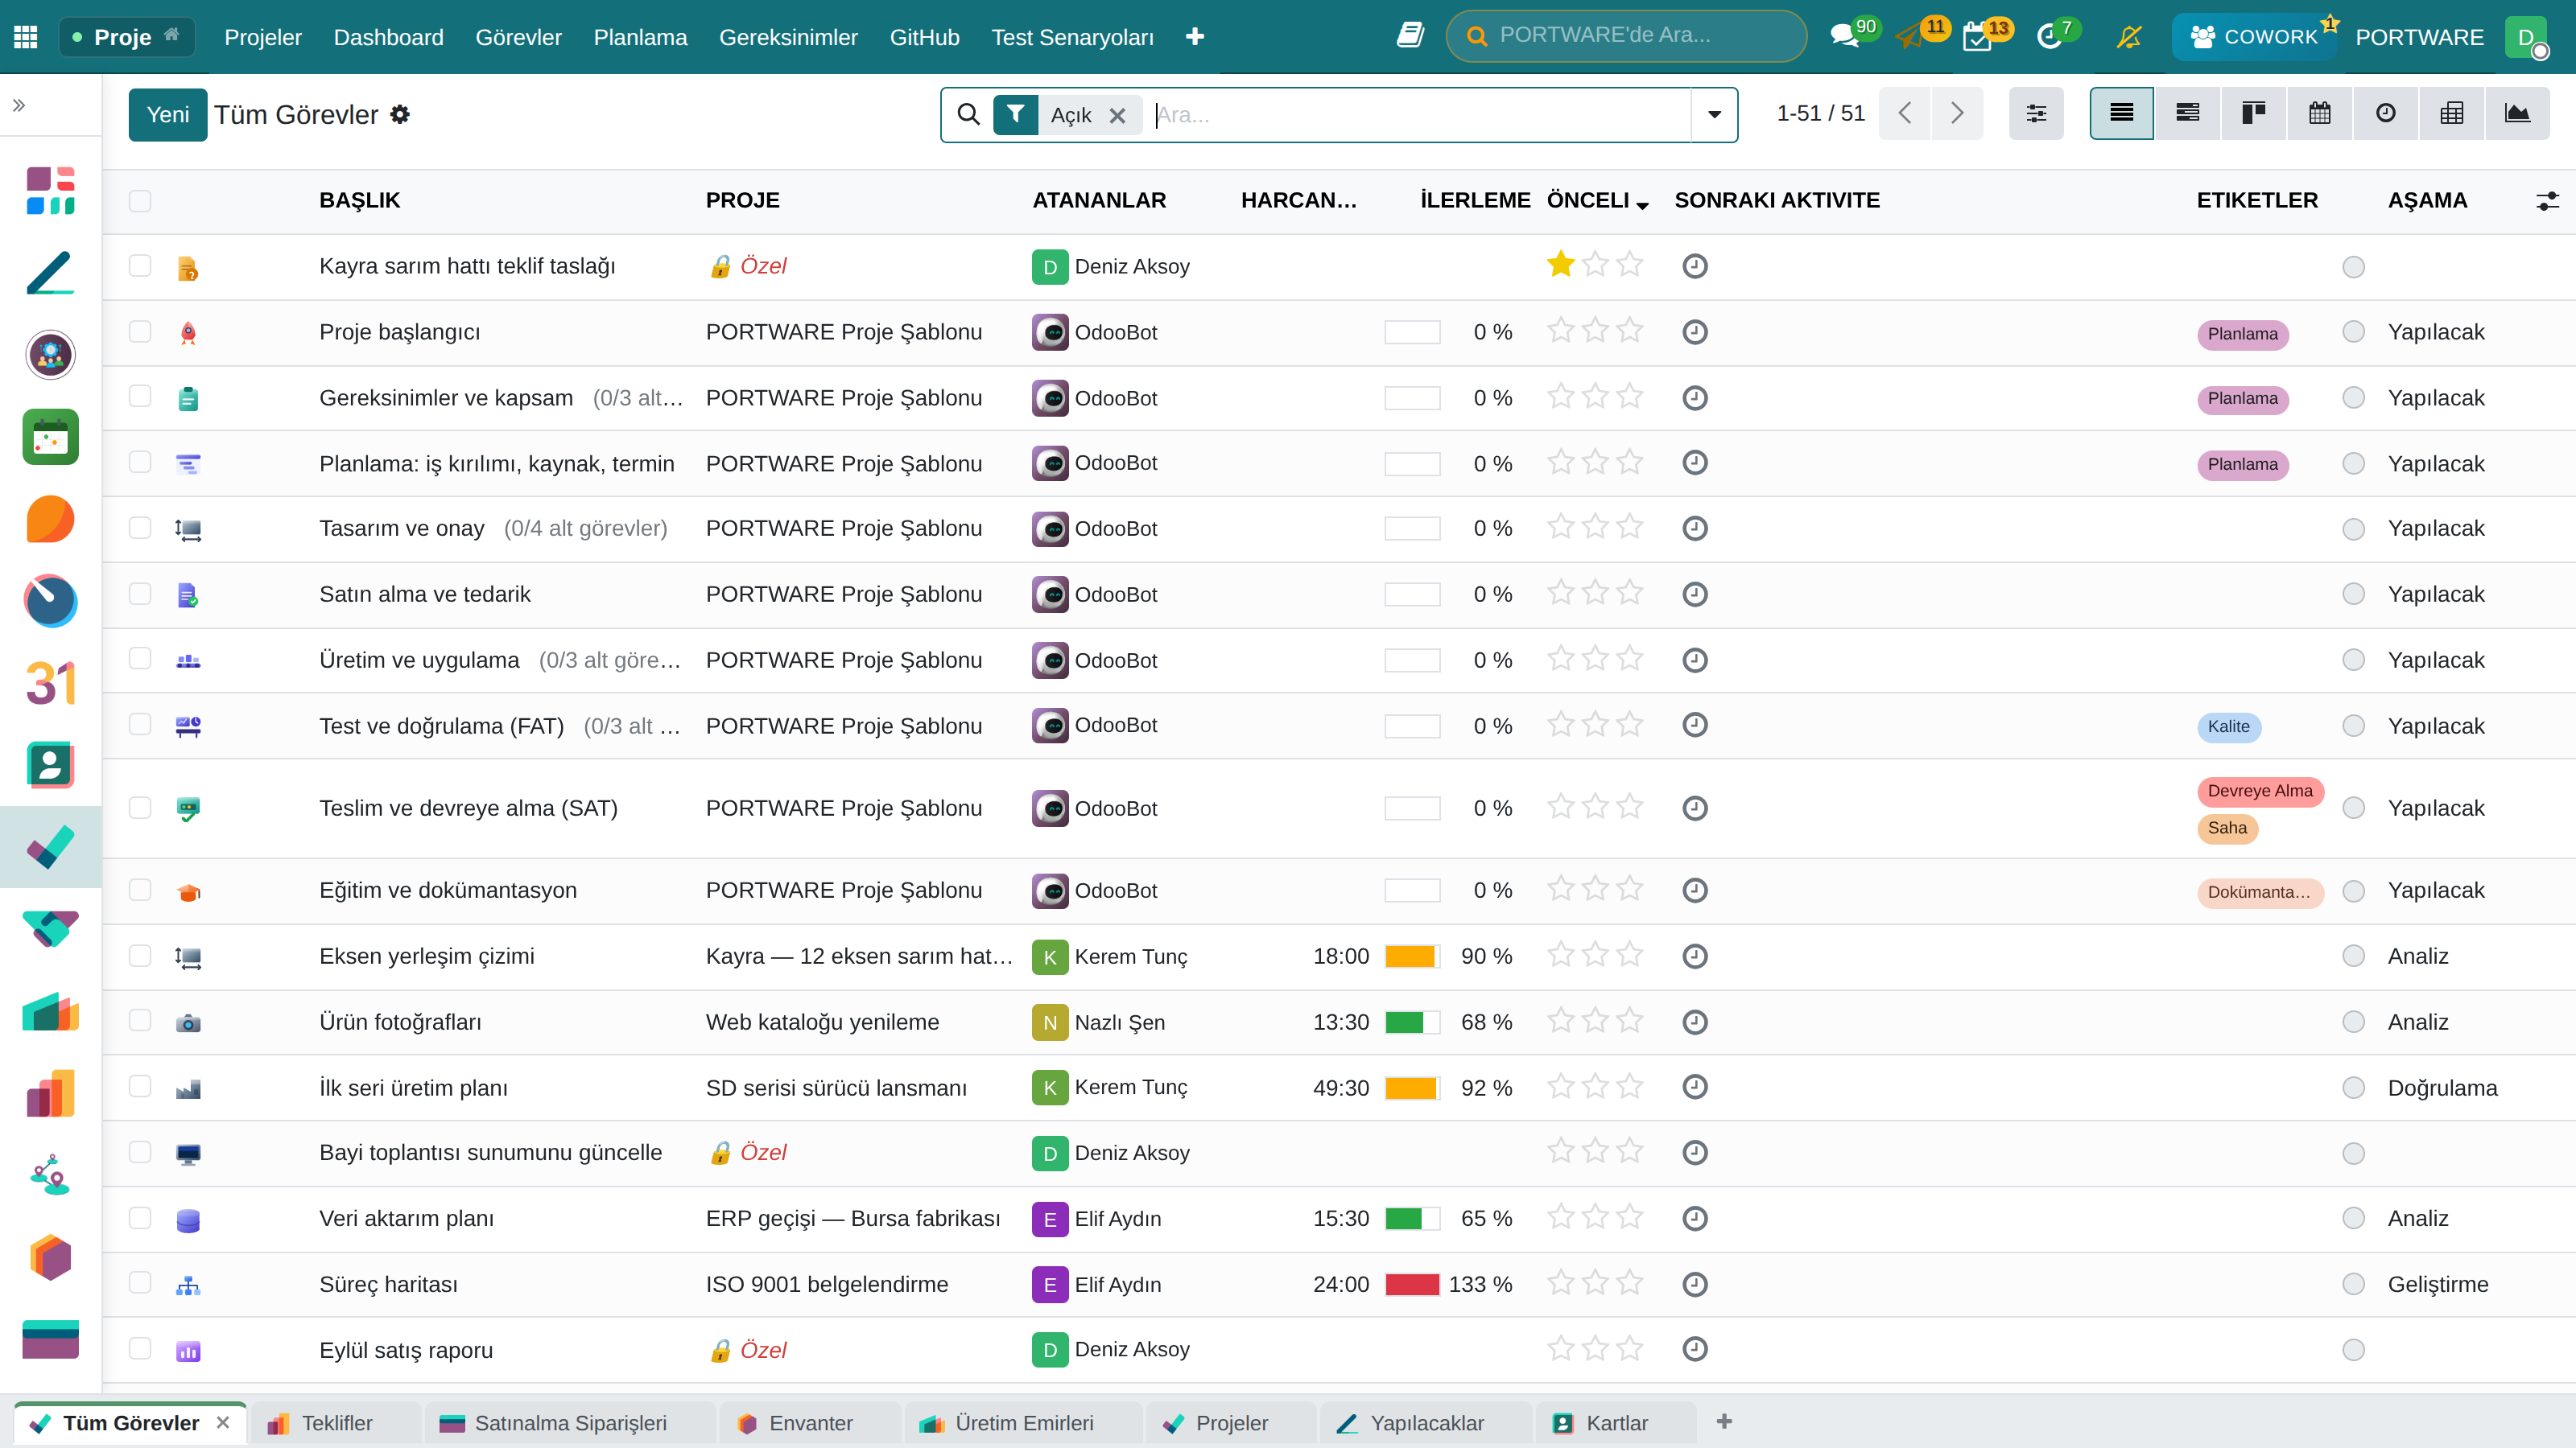
Task: Check the Proje başlangıcı task checkbox
Action: (140, 331)
